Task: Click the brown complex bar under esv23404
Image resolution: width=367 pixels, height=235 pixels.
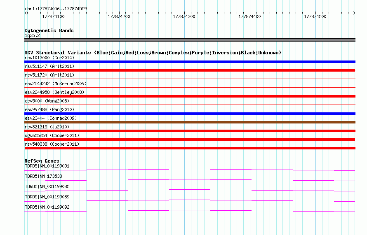Action: coord(190,122)
